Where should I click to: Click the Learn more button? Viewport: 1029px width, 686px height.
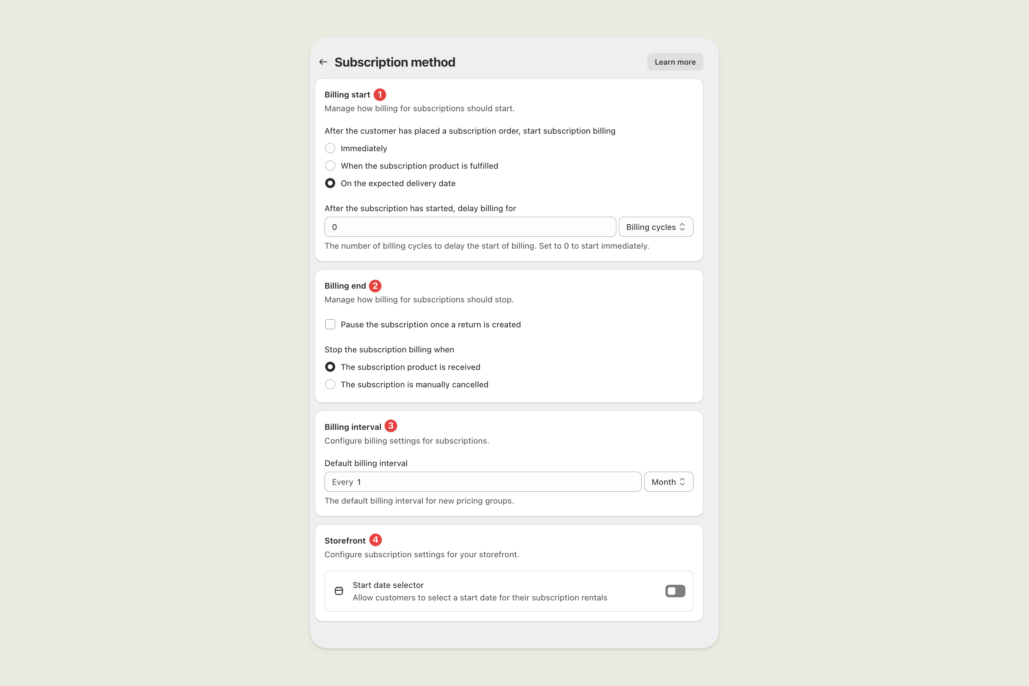[675, 62]
